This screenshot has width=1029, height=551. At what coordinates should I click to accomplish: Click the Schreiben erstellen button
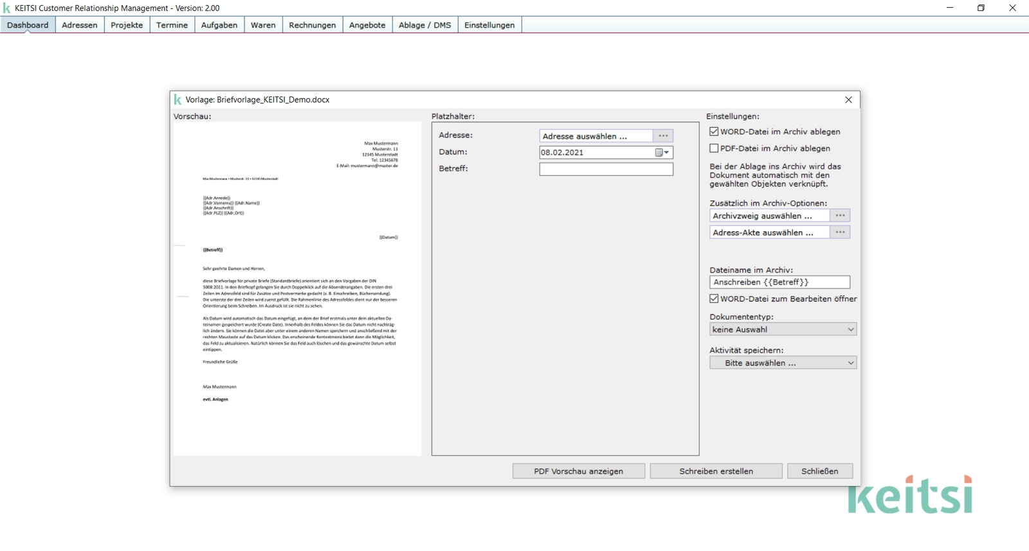pos(716,471)
